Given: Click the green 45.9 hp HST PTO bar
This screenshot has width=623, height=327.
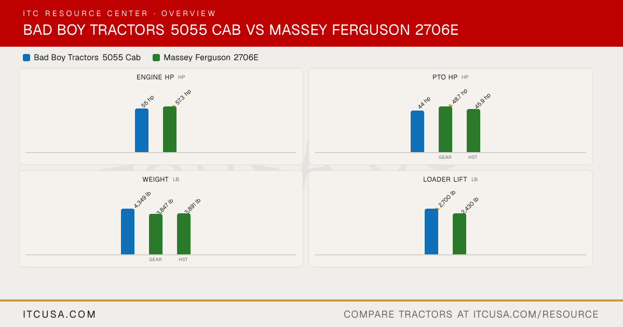Looking at the screenshot, I should pos(473,130).
